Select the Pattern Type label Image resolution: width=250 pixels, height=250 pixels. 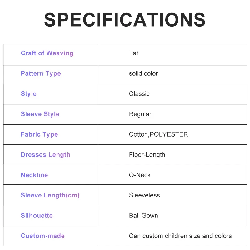41,73
